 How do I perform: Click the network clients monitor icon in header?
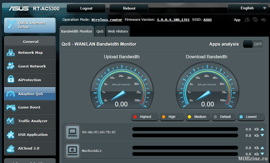click(x=255, y=20)
